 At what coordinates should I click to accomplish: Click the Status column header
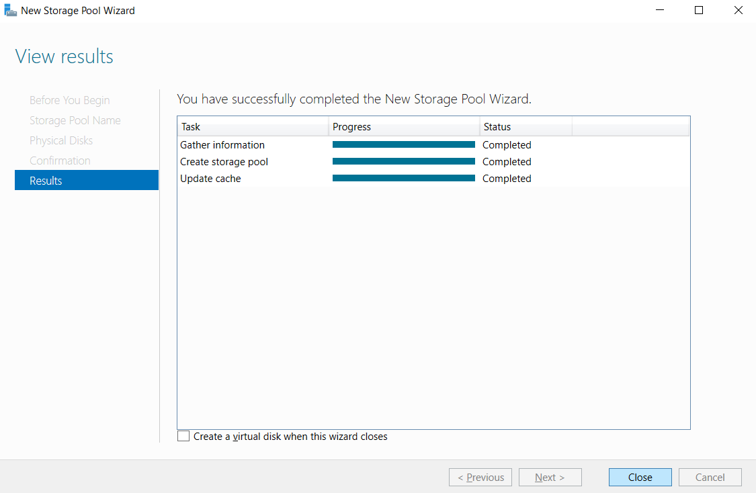(526, 127)
